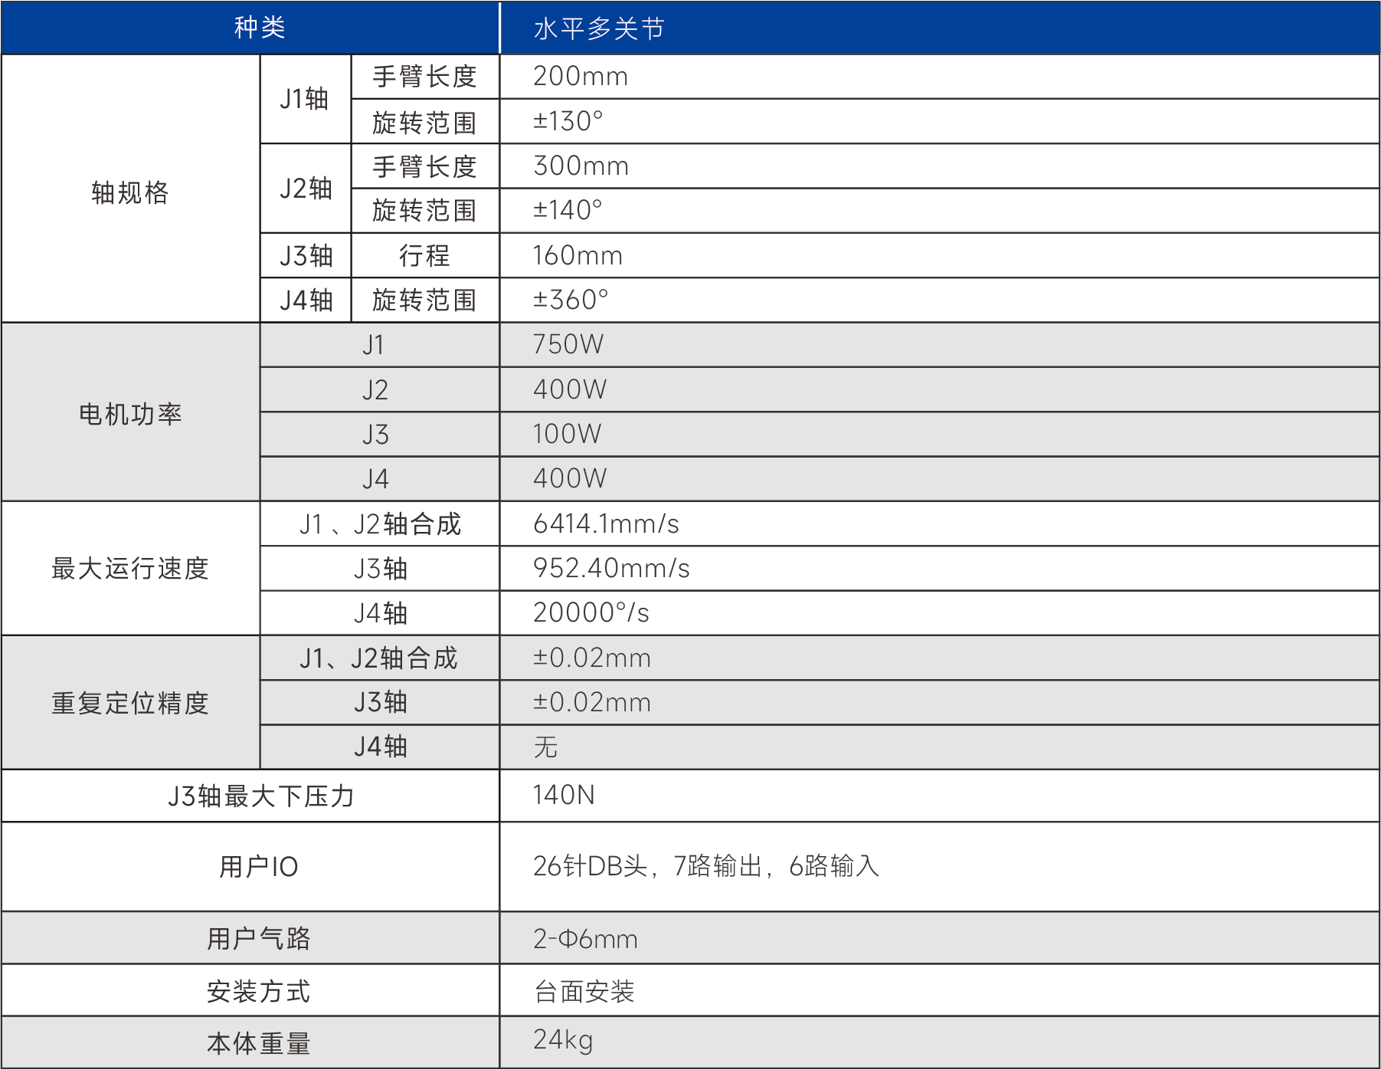
Task: Click the 750W motor power value
Action: 568,345
